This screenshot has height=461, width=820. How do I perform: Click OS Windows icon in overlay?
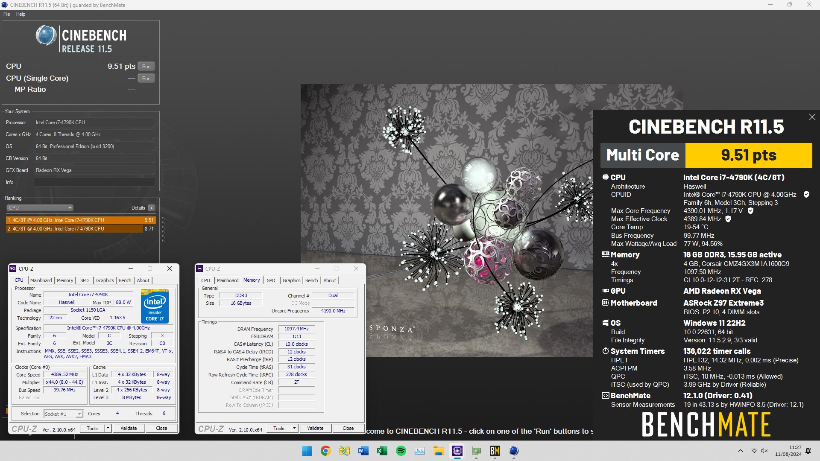click(x=605, y=323)
